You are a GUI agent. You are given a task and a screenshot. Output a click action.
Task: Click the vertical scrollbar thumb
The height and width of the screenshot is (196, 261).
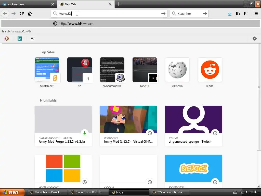(x=259, y=97)
